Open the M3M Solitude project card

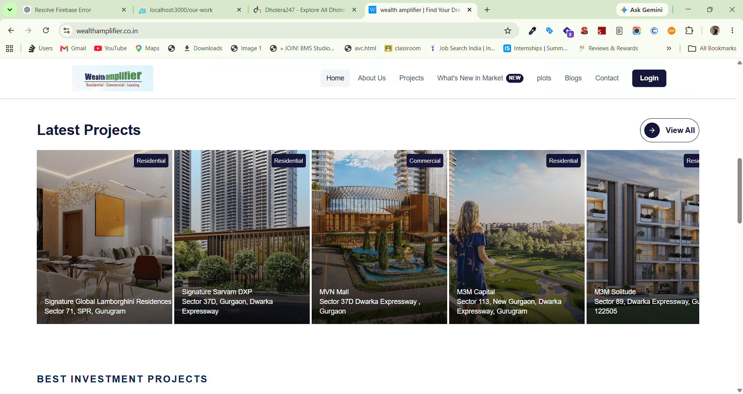click(x=643, y=237)
